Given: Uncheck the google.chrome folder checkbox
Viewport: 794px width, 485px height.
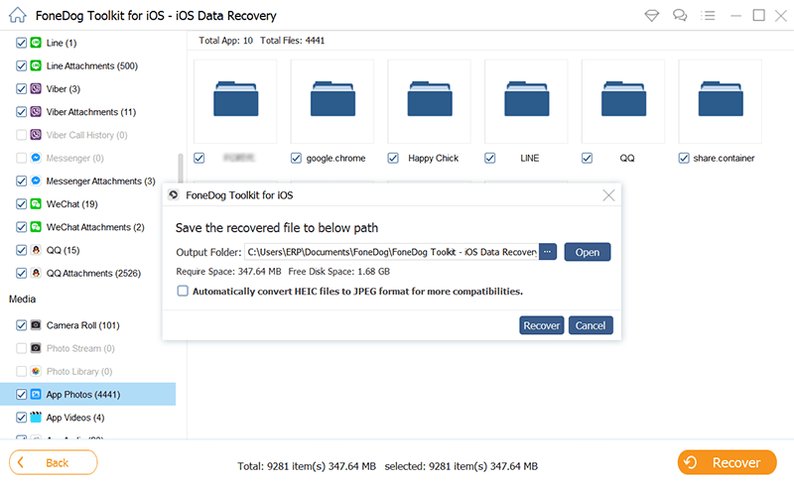Looking at the screenshot, I should (x=296, y=158).
